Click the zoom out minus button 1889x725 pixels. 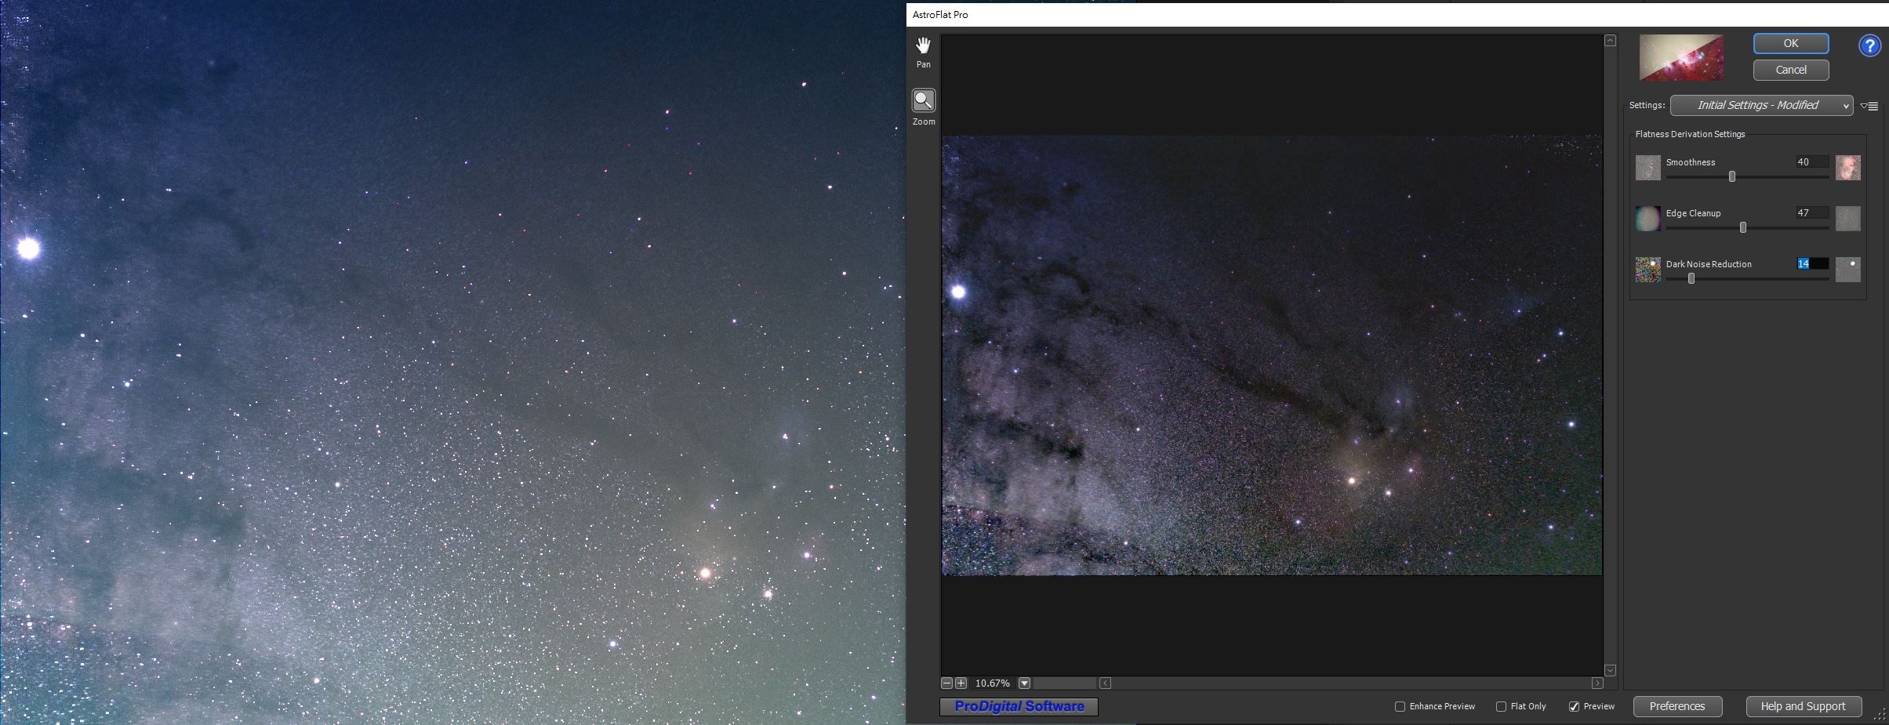[x=946, y=683]
